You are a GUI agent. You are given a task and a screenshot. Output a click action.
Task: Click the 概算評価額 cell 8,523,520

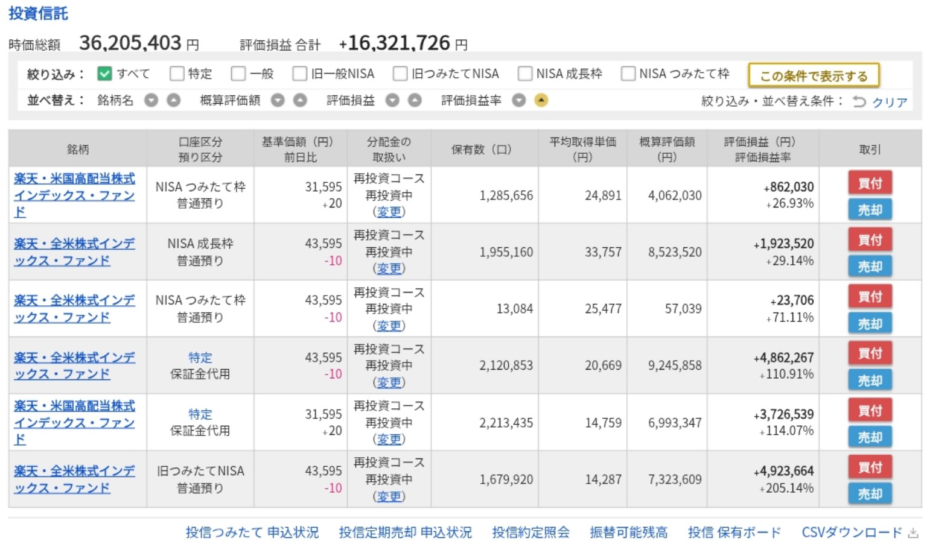675,252
